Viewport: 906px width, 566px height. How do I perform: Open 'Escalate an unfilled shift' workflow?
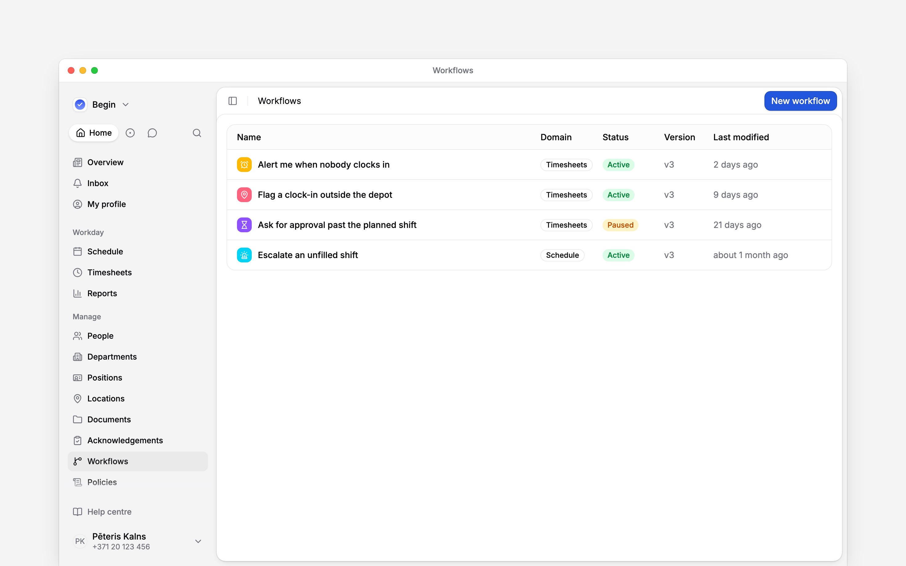click(308, 255)
